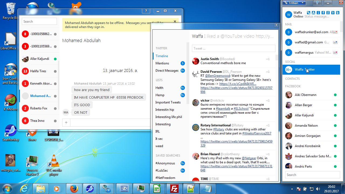Click the Search field in the Trillian contact list
345x194 pixels.
[313, 175]
